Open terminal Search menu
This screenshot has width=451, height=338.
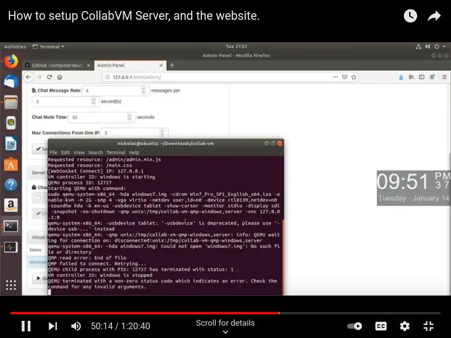click(95, 152)
